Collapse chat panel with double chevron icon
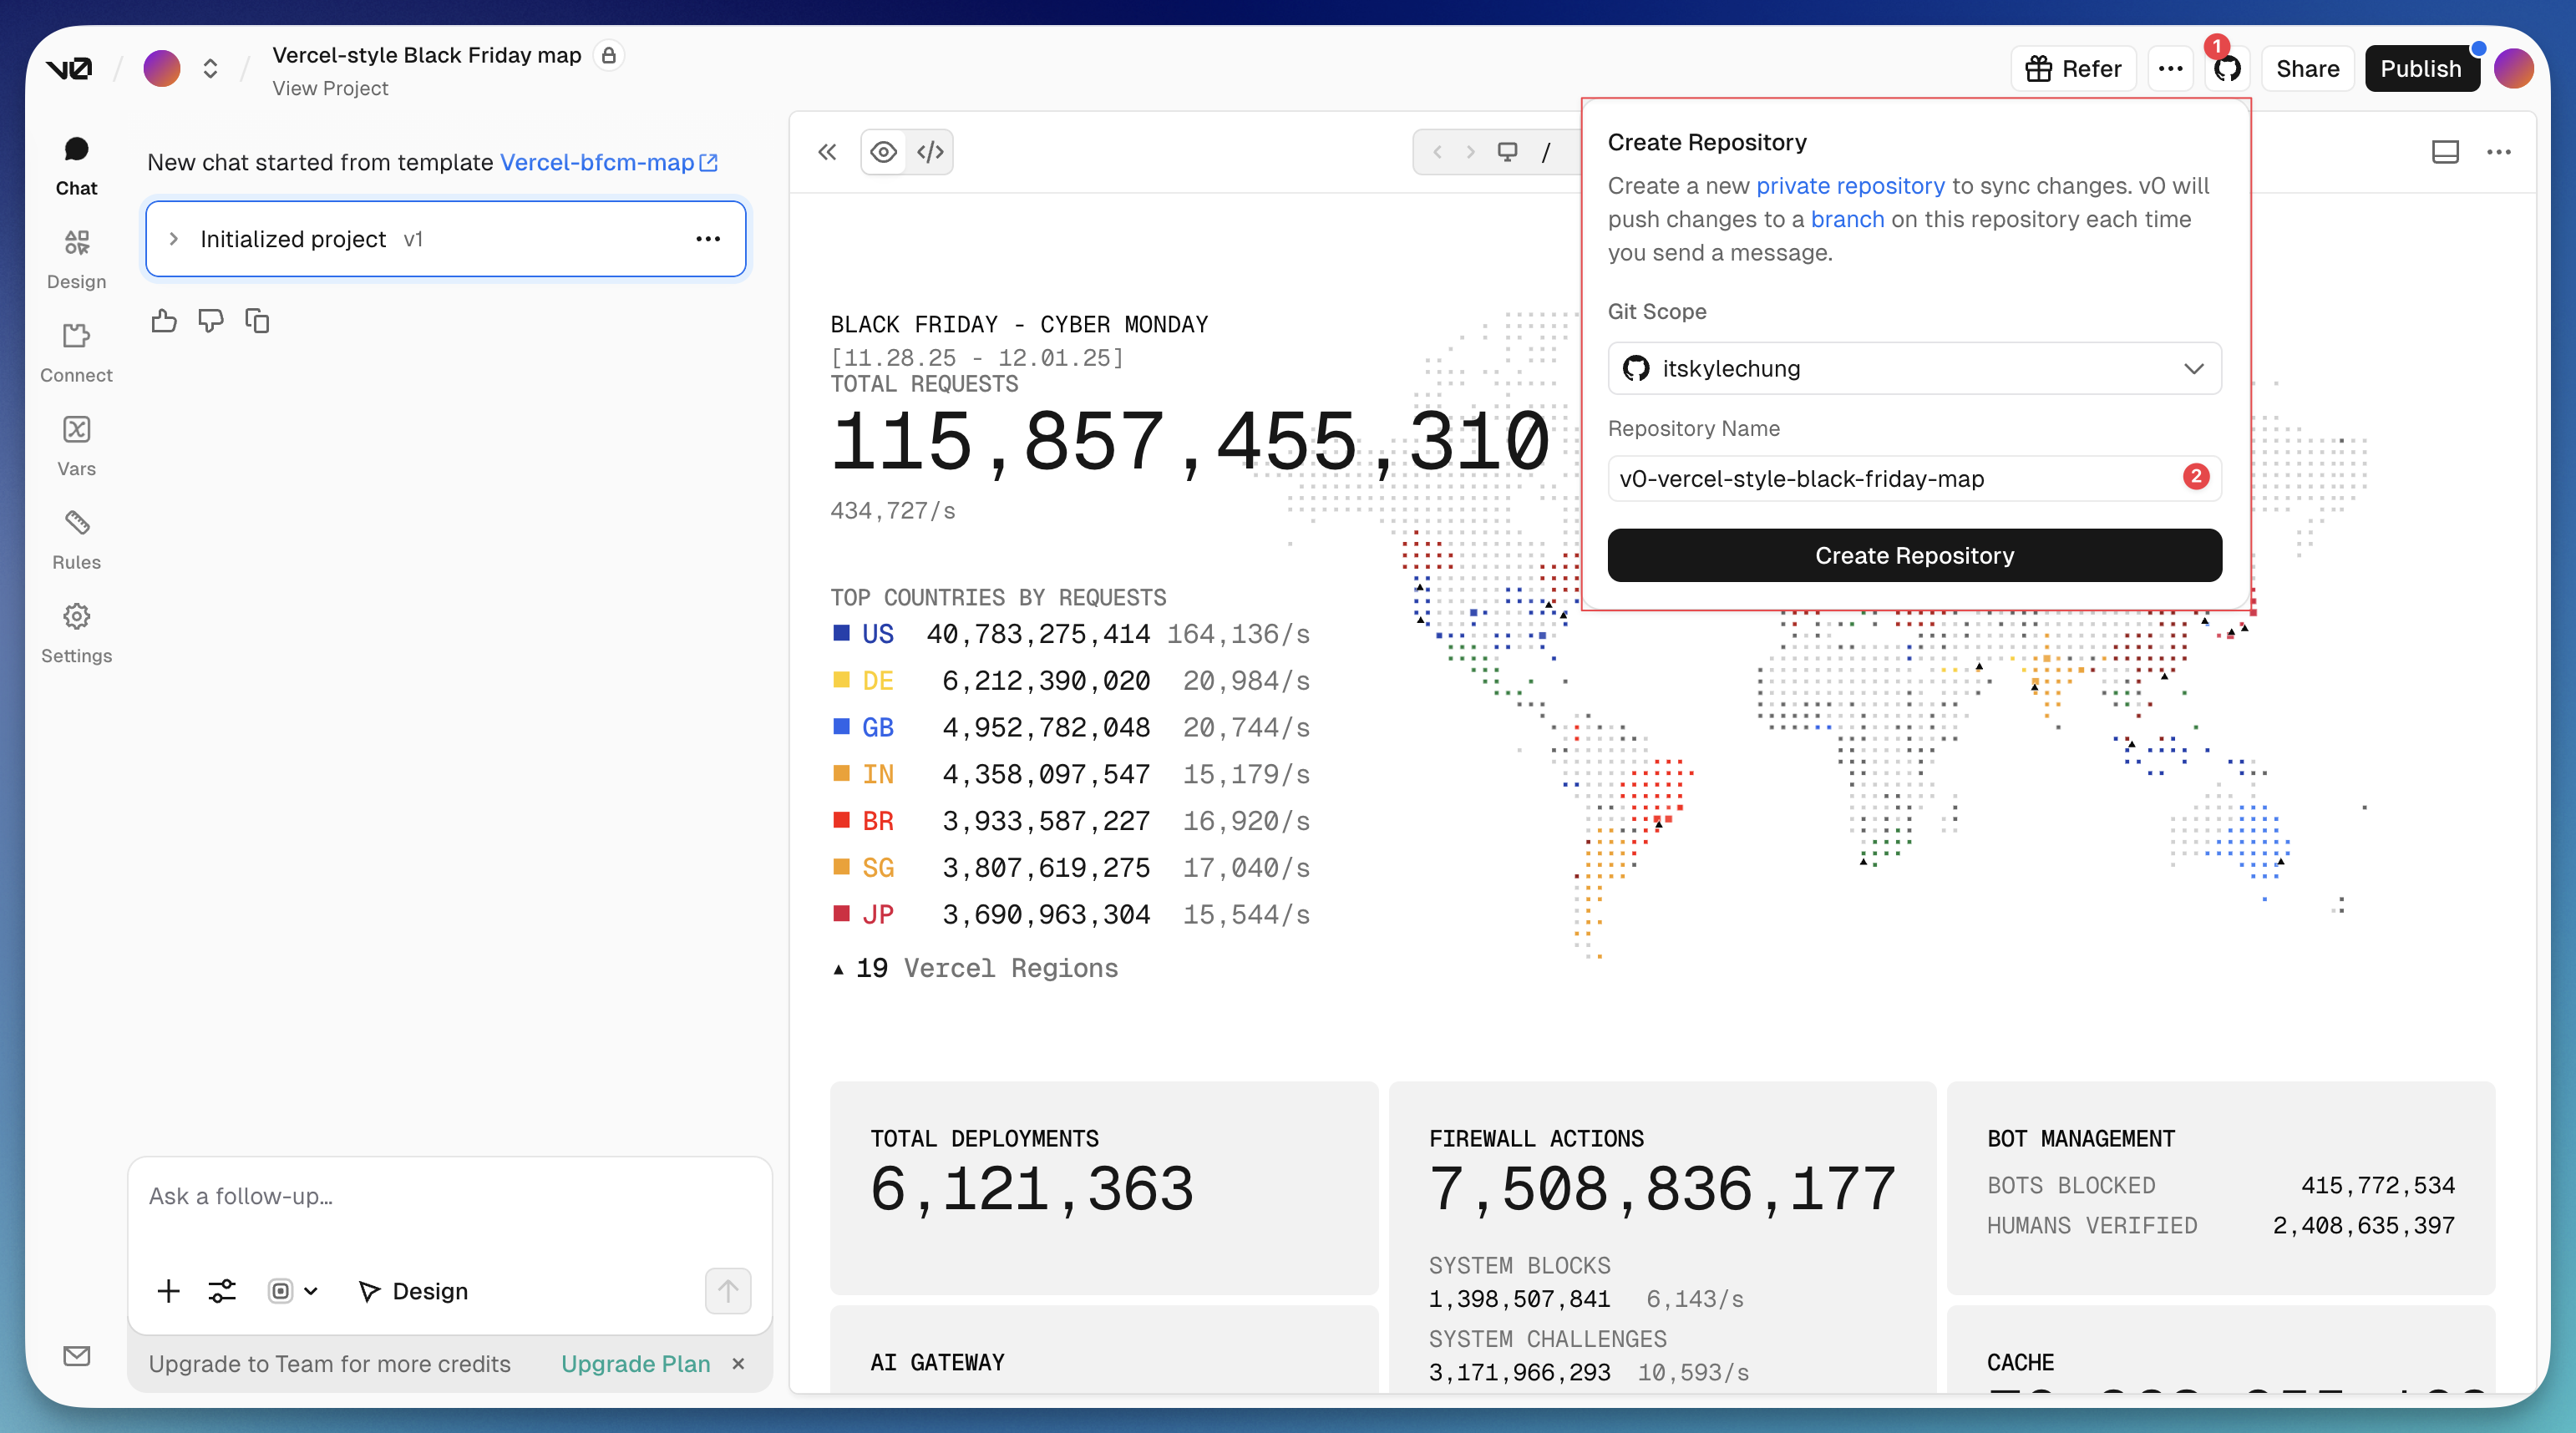The image size is (2576, 1433). (827, 152)
